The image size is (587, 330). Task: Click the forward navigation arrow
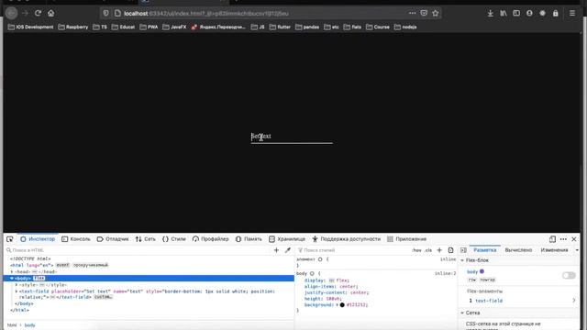point(25,14)
